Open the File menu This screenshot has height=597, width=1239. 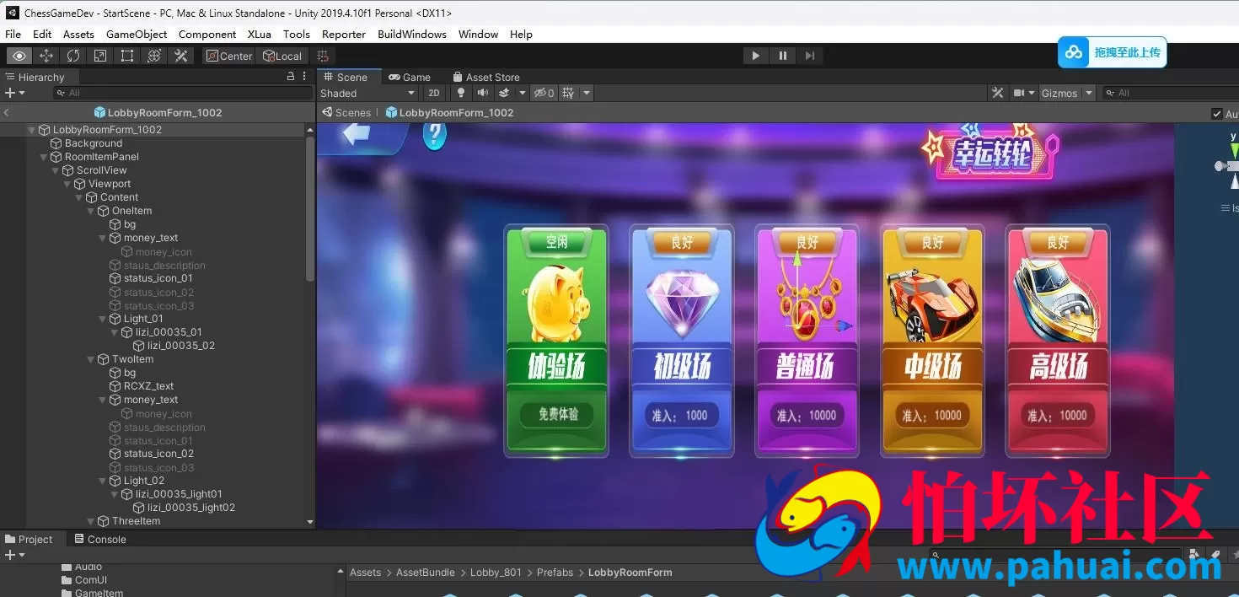coord(13,34)
